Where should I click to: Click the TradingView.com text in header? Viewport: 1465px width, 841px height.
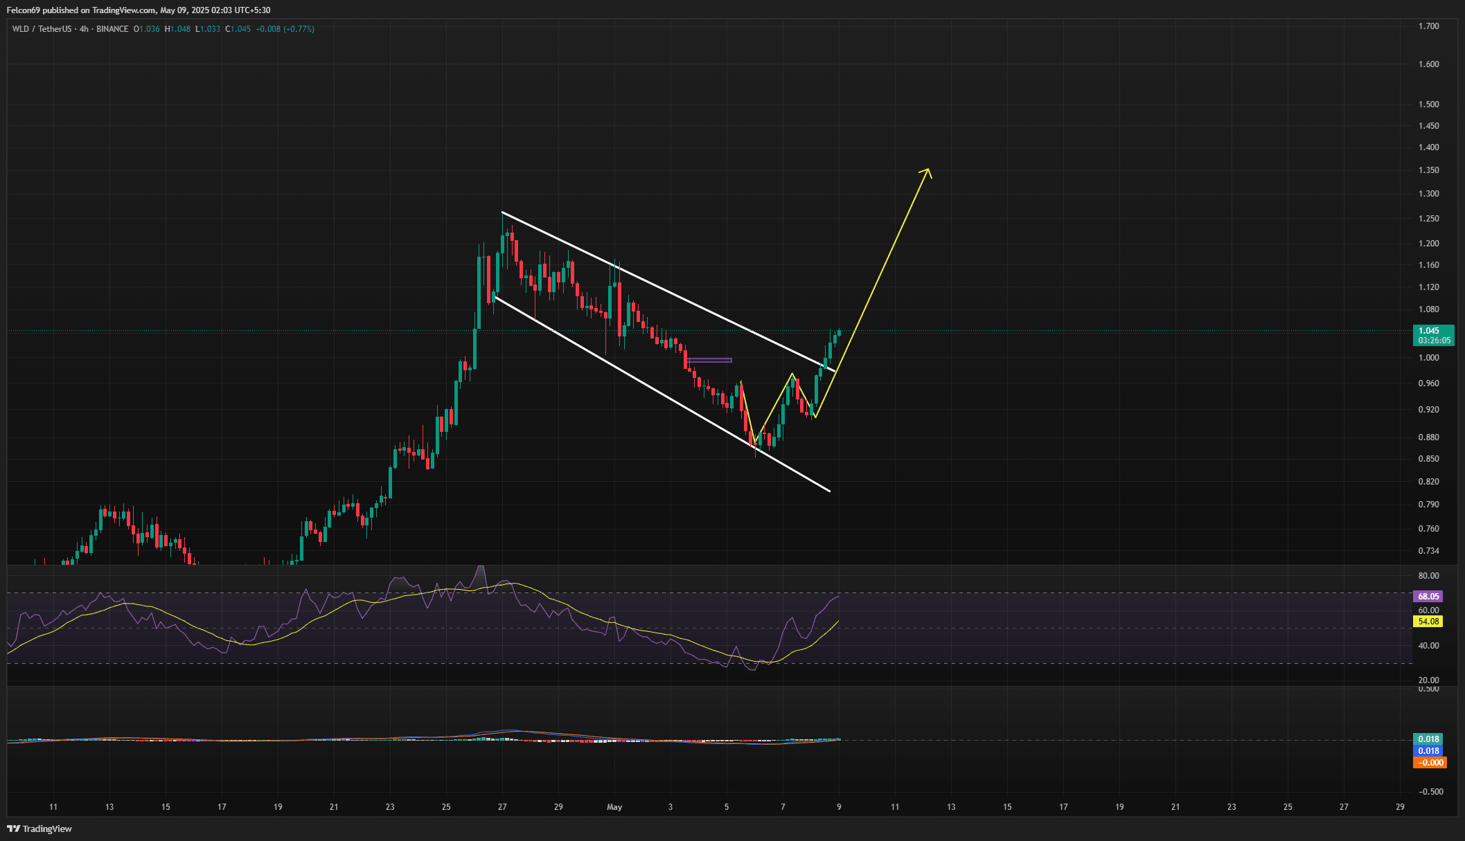click(x=123, y=10)
